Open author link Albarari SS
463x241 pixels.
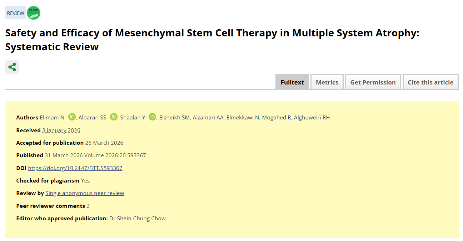(92, 118)
